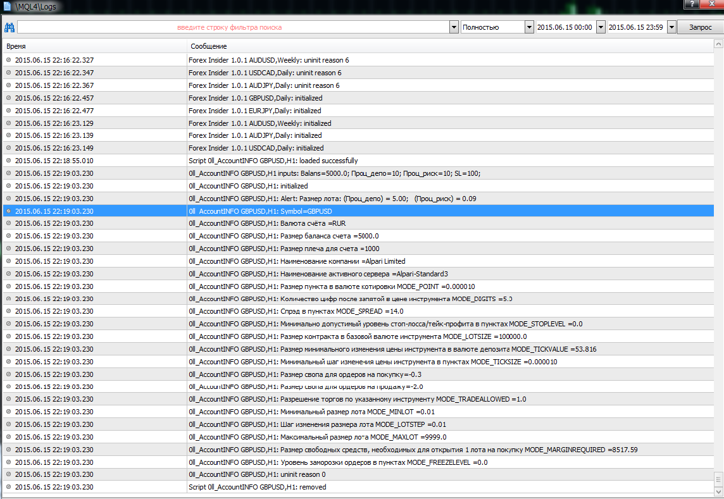The height and width of the screenshot is (499, 724).
Task: Click timestamp 2015.06.15 22:16:22.327
Action: (54, 60)
